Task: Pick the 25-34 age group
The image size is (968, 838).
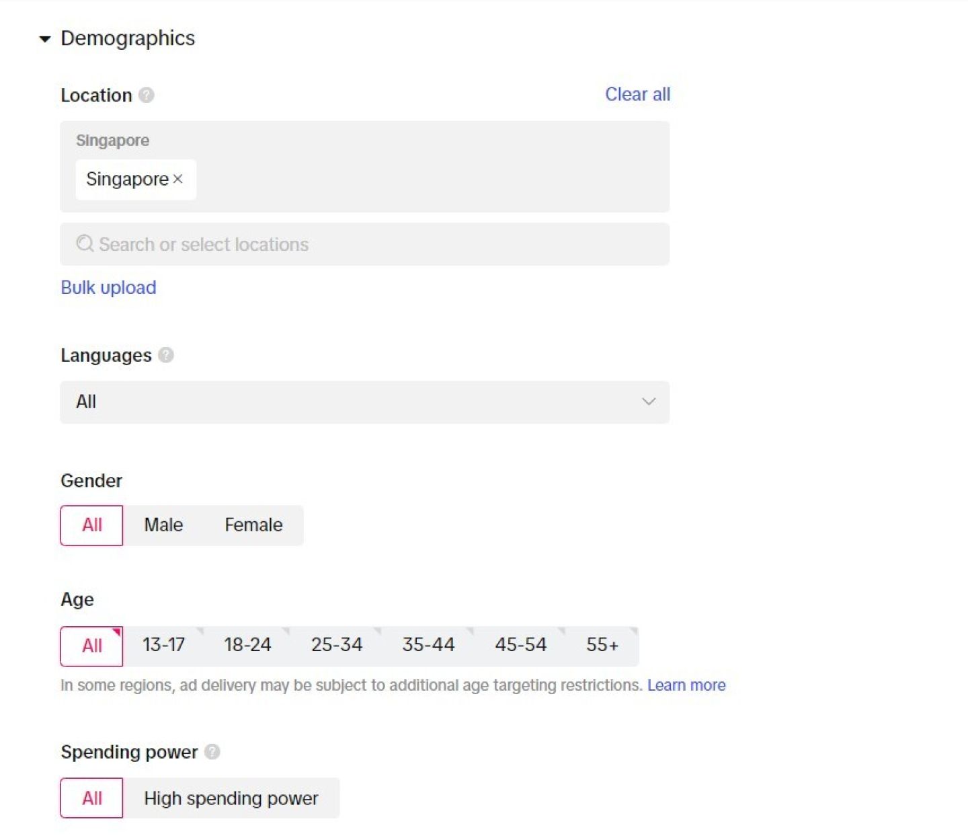Action: click(337, 646)
